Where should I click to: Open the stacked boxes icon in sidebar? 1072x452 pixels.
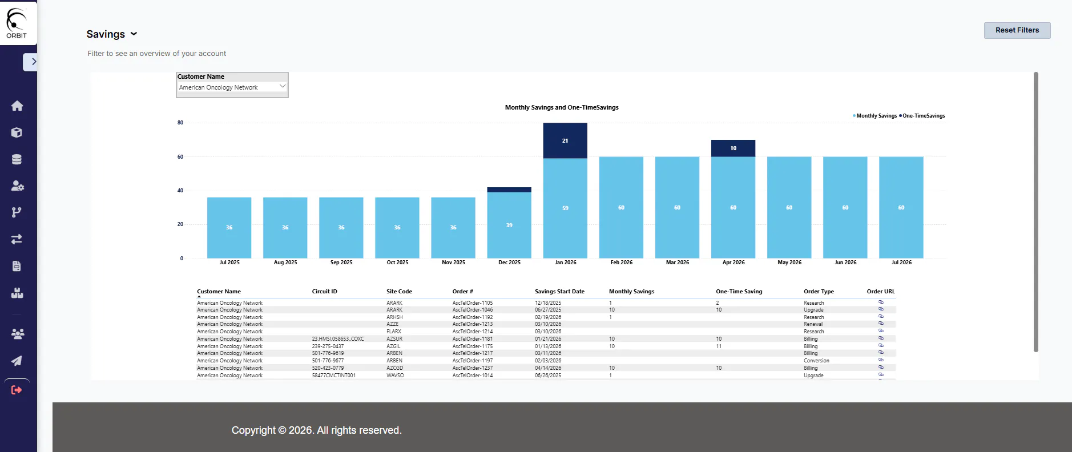coord(17,293)
